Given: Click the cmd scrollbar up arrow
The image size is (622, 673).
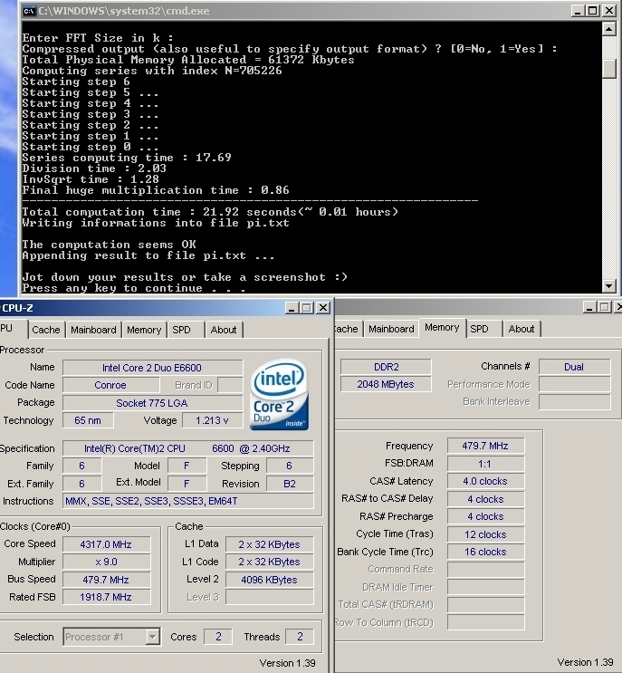Looking at the screenshot, I should 608,29.
